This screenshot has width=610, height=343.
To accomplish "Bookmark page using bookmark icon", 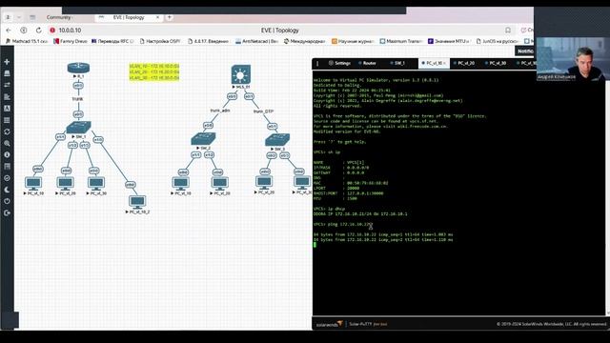I will [x=508, y=30].
